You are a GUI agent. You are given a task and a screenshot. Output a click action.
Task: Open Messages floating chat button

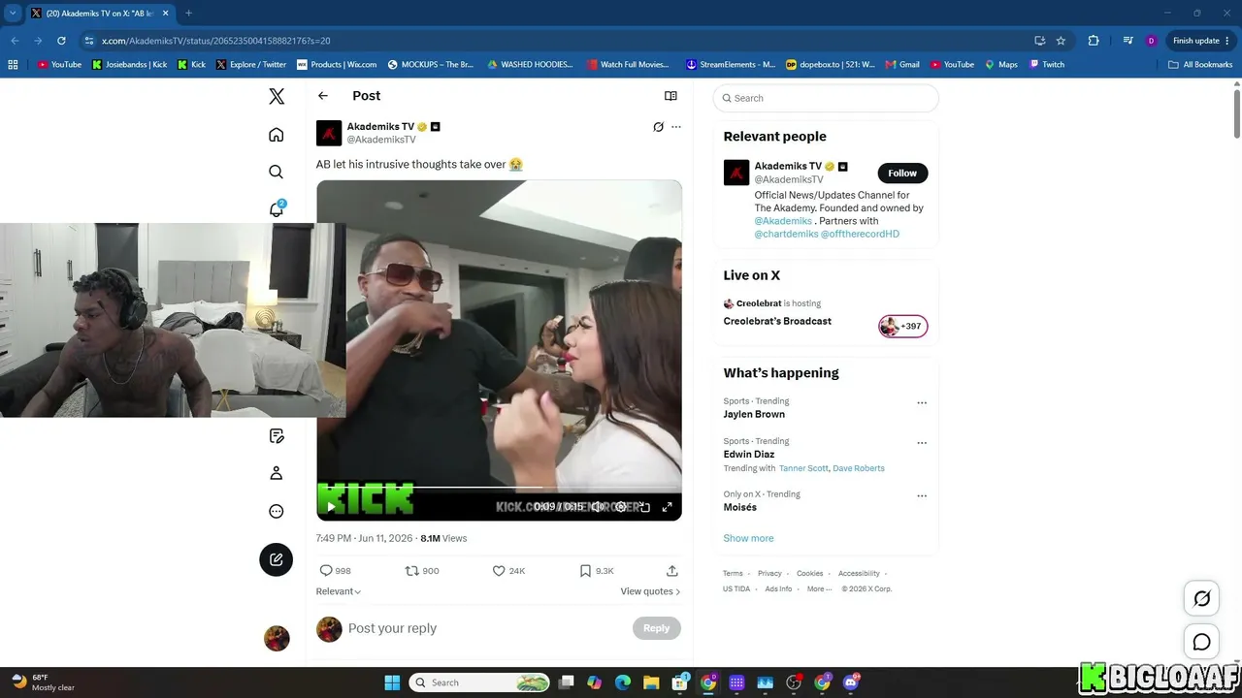tap(1201, 642)
